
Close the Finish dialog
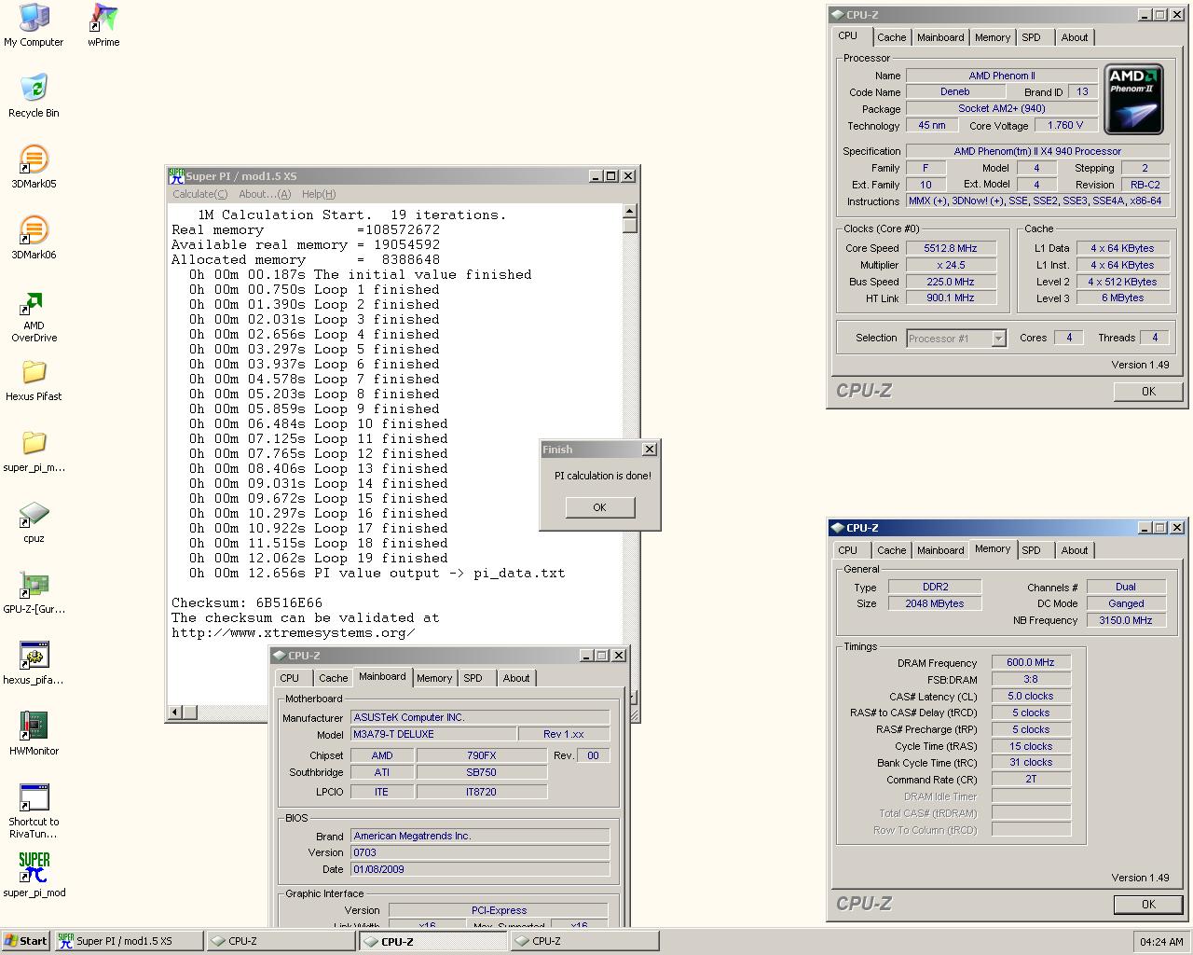pyautogui.click(x=650, y=449)
